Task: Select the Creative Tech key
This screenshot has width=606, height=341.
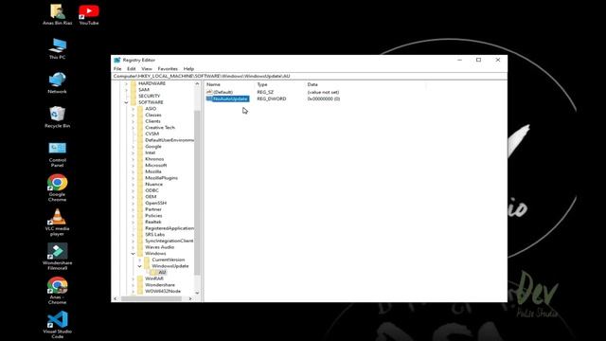Action: (160, 128)
